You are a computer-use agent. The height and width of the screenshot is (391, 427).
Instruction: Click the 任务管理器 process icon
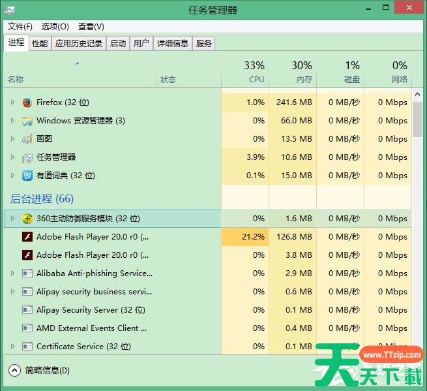click(x=27, y=157)
